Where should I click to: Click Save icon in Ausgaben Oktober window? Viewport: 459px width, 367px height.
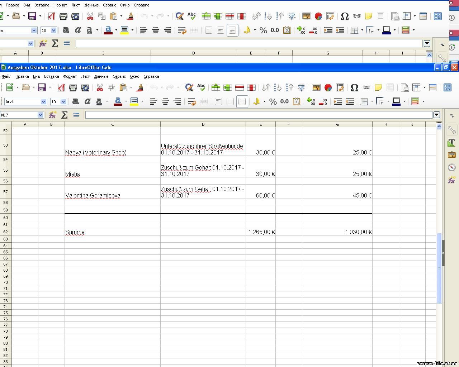tap(42, 87)
